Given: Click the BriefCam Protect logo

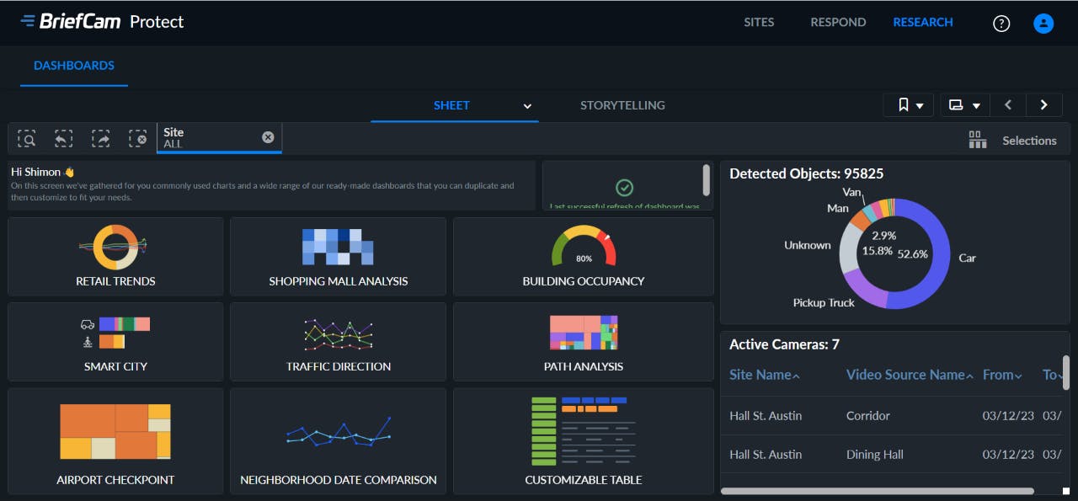Looking at the screenshot, I should (101, 22).
